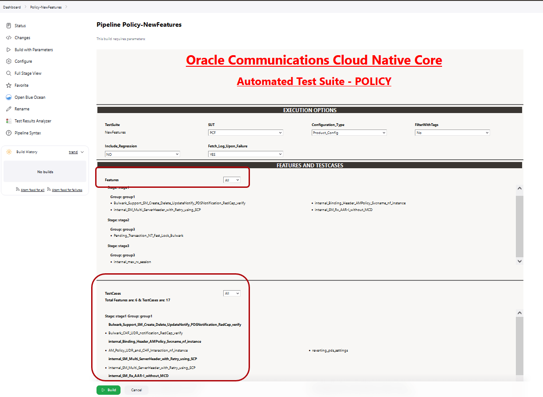Go to Dashboard breadcrumb

[x=12, y=7]
